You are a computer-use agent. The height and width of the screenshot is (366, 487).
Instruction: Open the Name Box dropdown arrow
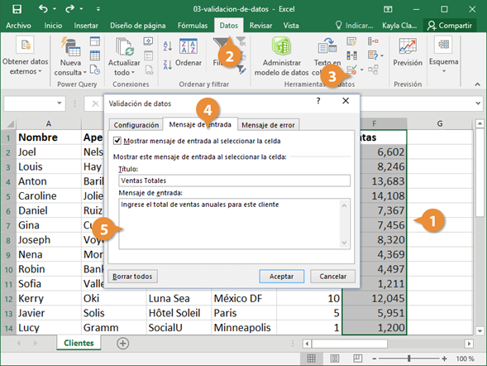59,104
